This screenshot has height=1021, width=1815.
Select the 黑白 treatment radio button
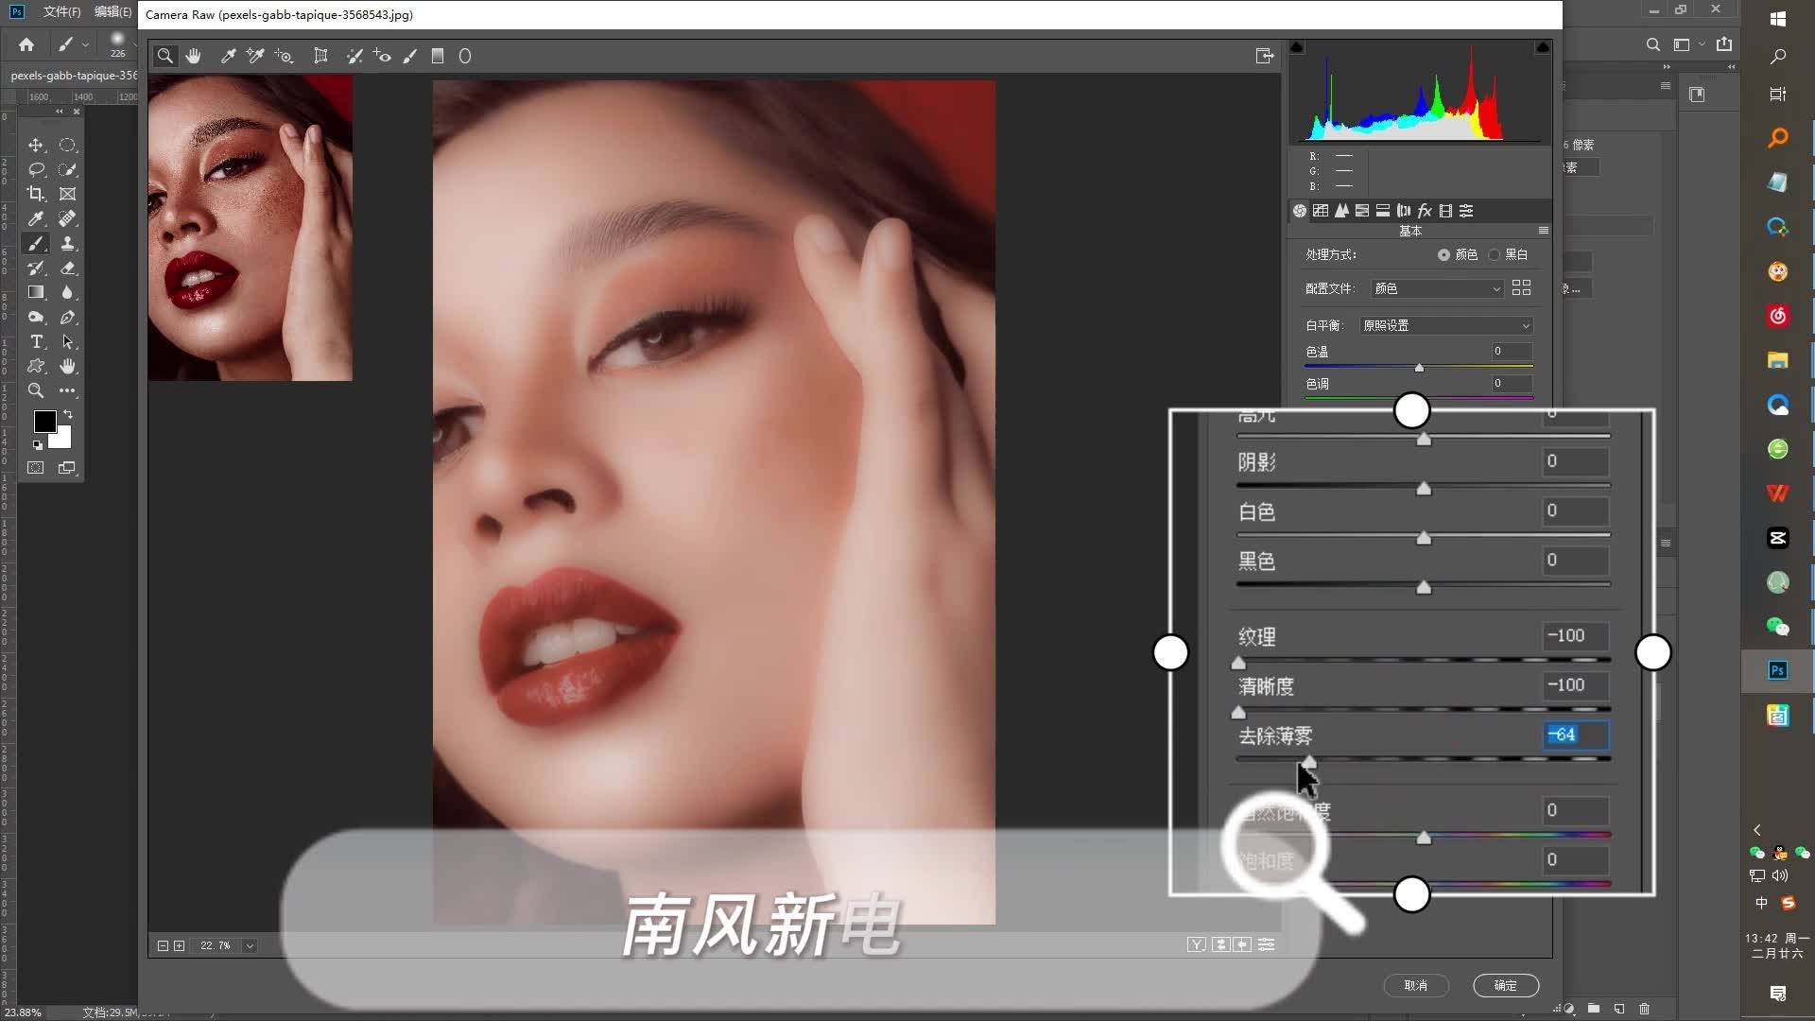1495,254
